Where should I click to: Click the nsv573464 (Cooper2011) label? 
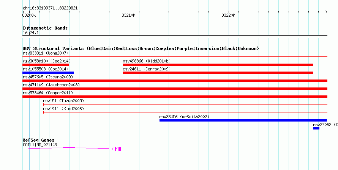click(48, 93)
